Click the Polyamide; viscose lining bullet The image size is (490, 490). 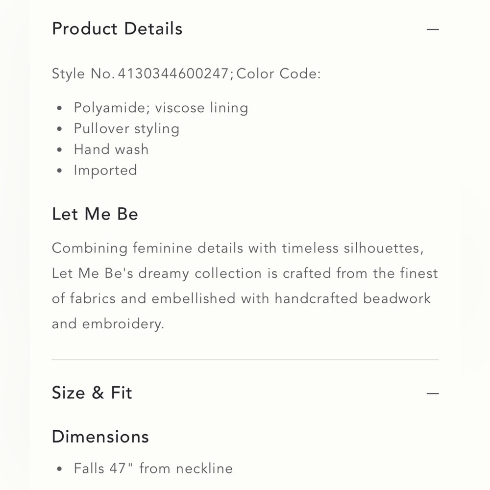pos(161,108)
